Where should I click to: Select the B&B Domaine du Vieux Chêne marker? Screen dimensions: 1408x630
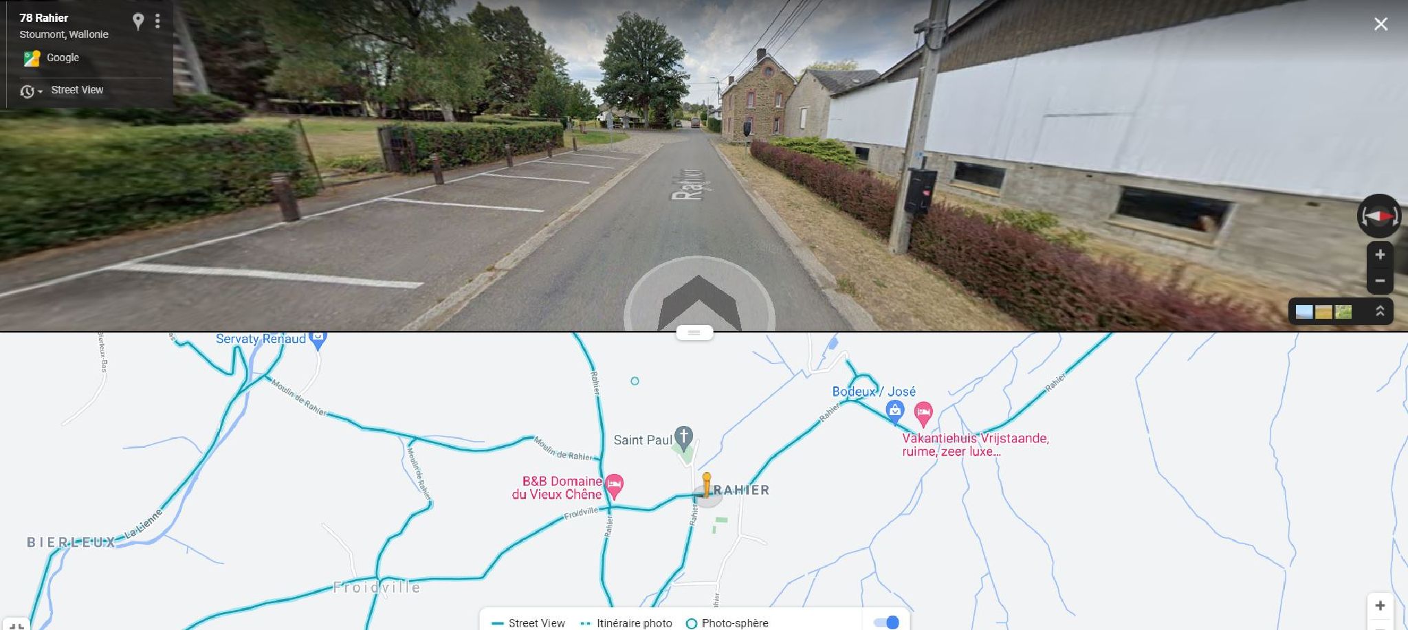[615, 486]
